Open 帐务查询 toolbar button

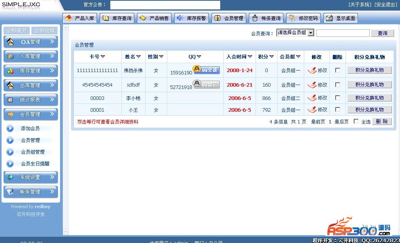coord(266,18)
